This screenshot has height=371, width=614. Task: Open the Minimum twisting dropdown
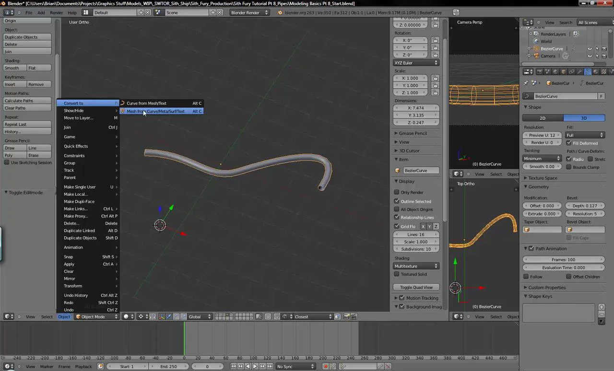click(x=542, y=159)
